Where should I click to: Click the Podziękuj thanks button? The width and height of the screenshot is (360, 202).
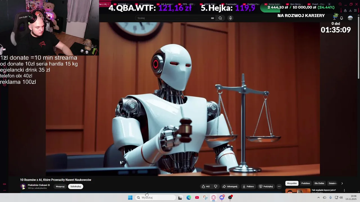tap(266, 186)
